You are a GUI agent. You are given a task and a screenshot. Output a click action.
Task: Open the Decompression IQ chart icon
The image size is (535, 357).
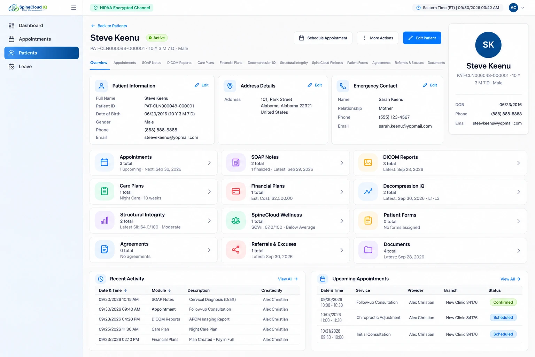368,192
